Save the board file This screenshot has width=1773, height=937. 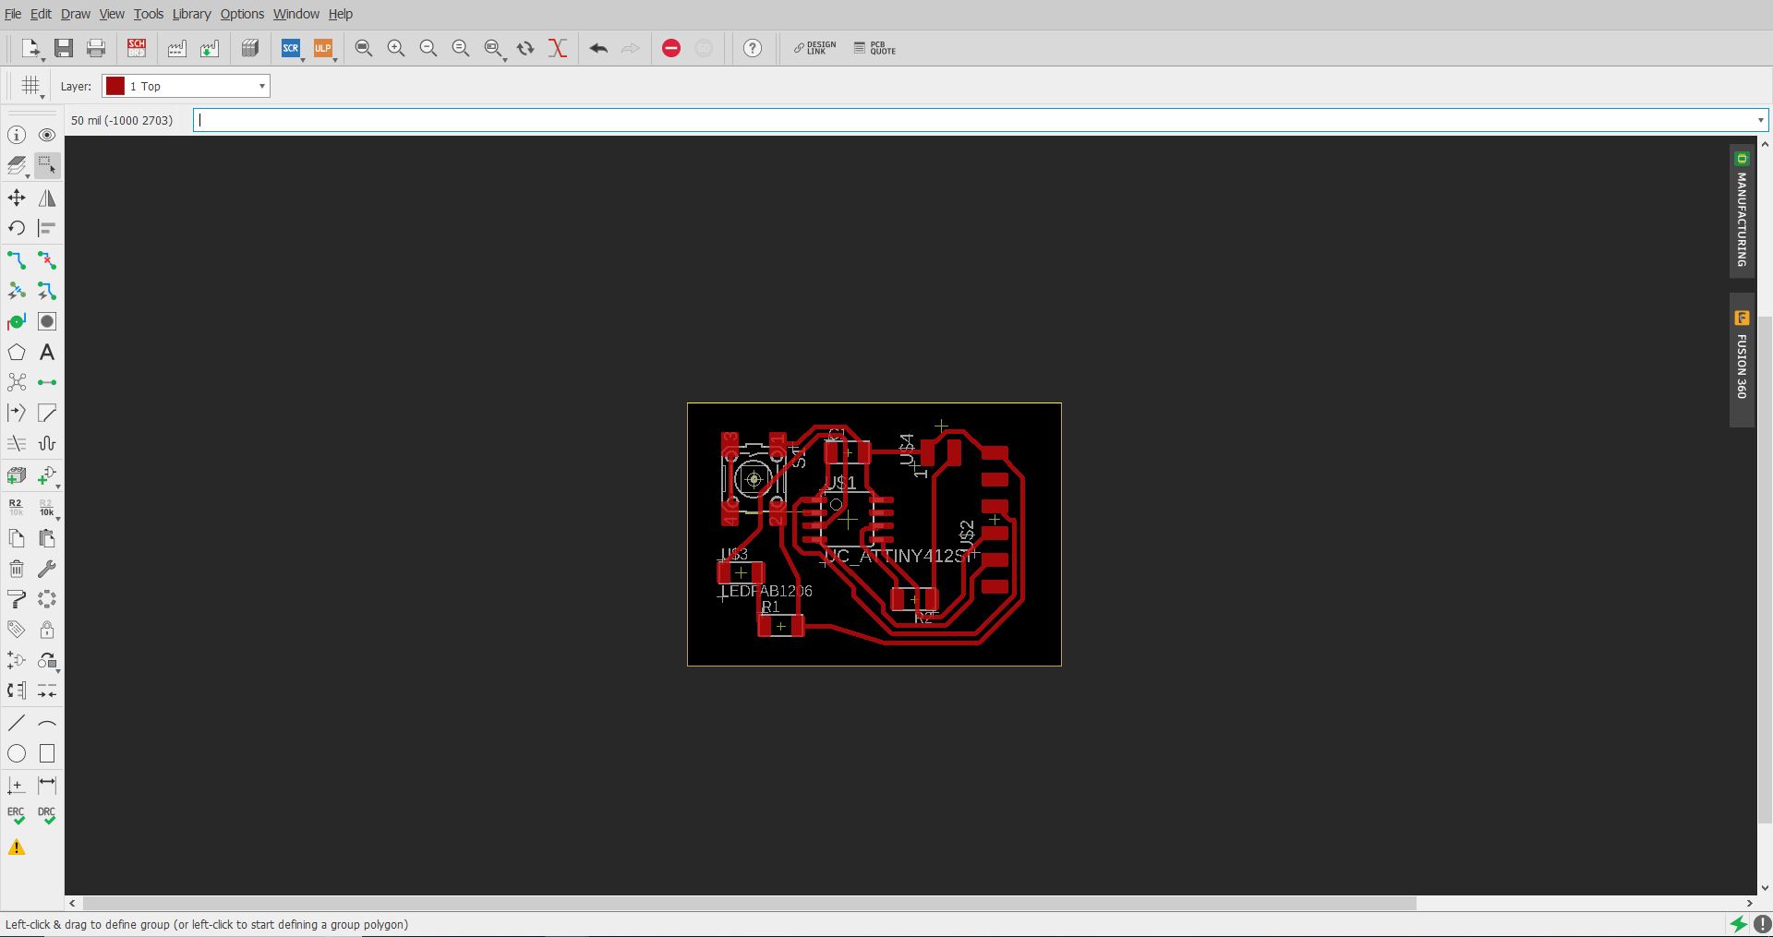pyautogui.click(x=64, y=48)
